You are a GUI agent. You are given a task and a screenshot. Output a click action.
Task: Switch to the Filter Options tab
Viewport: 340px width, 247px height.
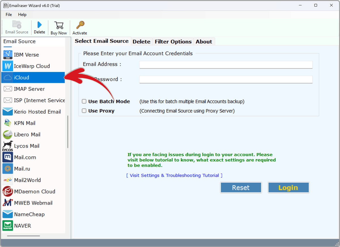click(173, 42)
